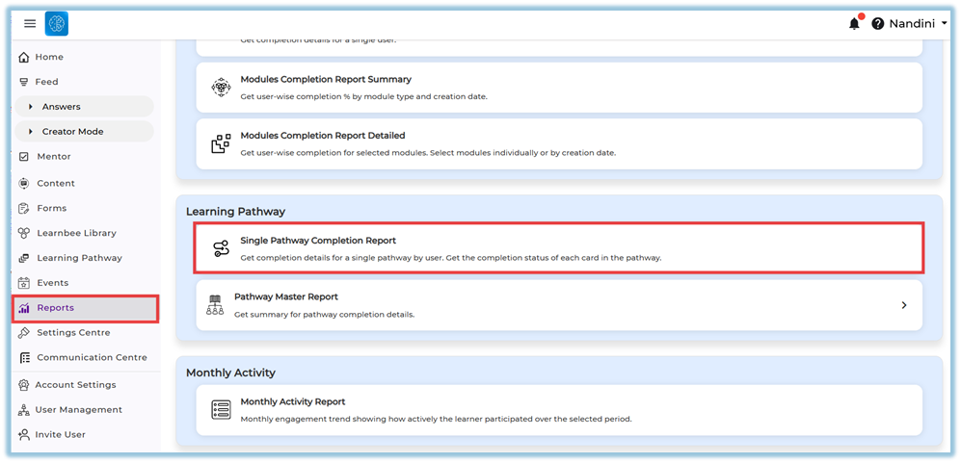Click the Pathway Master Report hierarchy icon
Viewport: 961px width, 463px height.
point(215,305)
